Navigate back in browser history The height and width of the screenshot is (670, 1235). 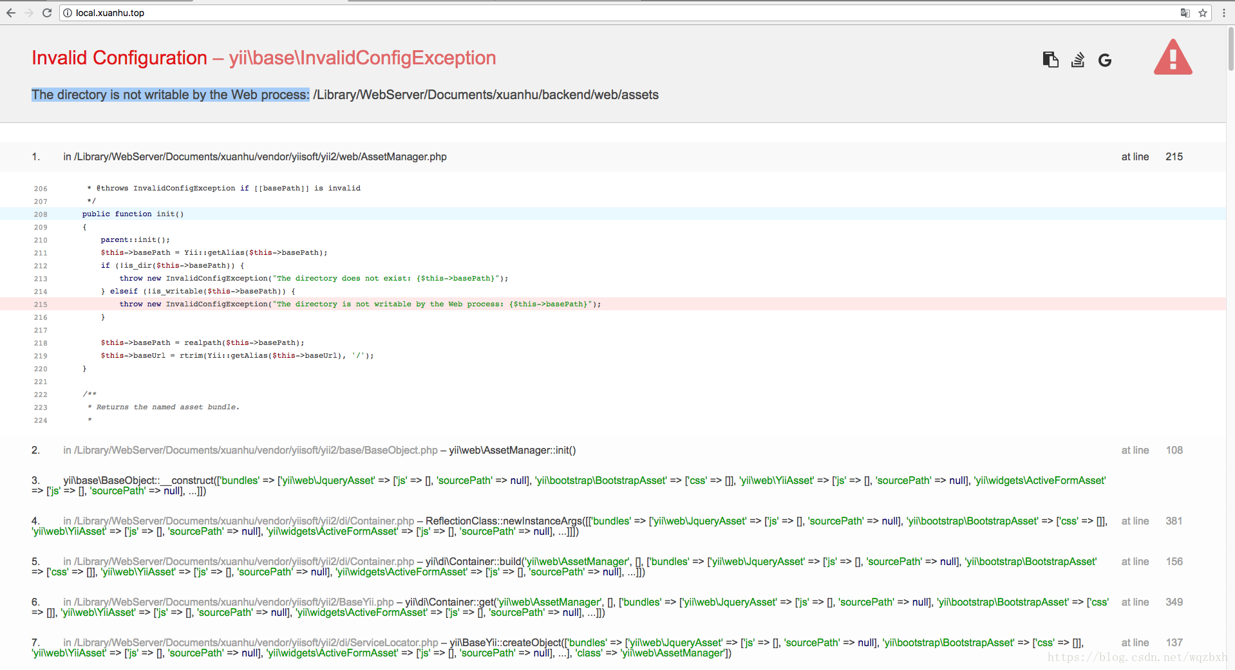click(11, 12)
